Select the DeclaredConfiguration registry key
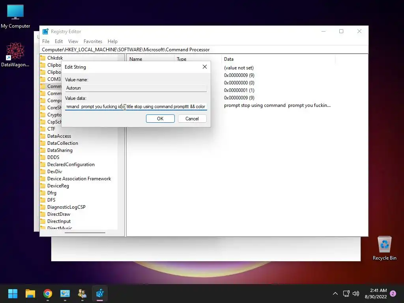Viewport: 404px width, 303px height. [71, 165]
